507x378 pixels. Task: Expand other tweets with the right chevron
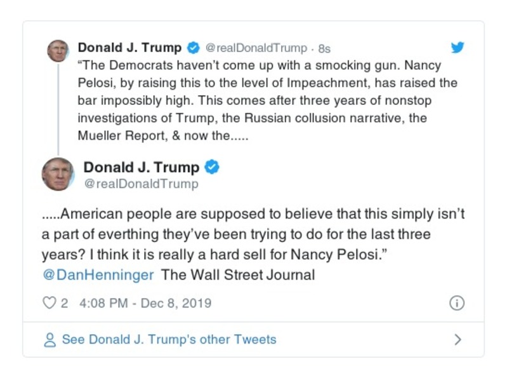[x=458, y=340]
